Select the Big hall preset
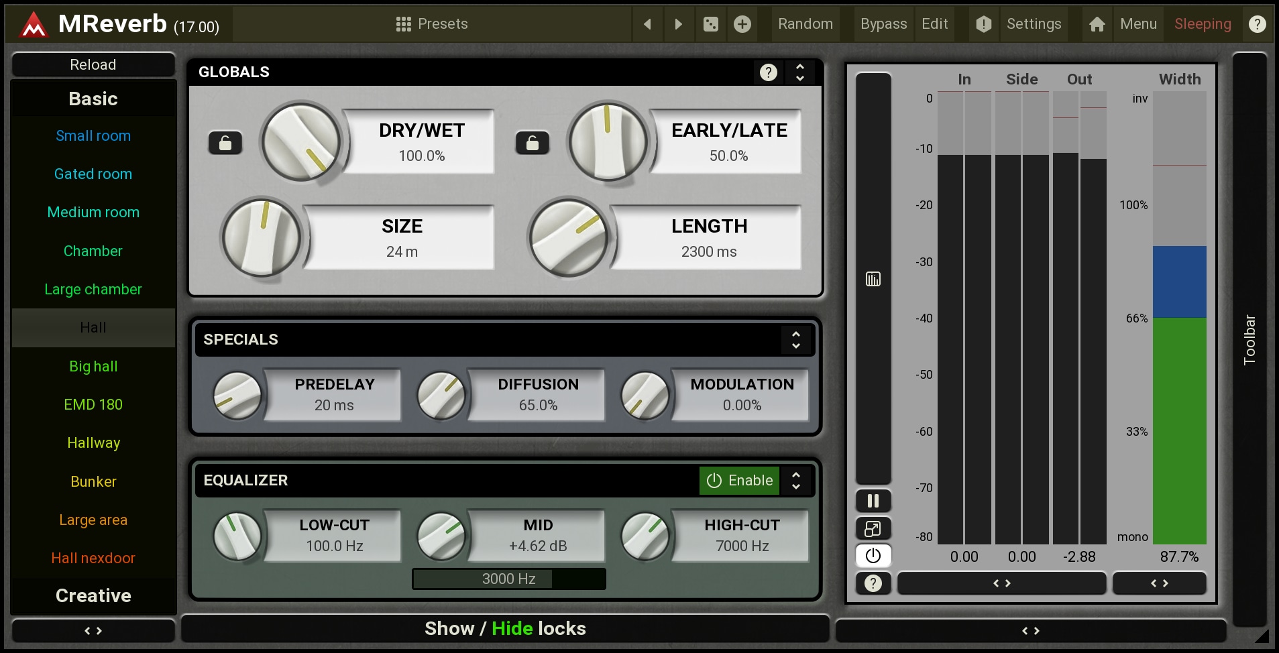1279x653 pixels. (93, 366)
